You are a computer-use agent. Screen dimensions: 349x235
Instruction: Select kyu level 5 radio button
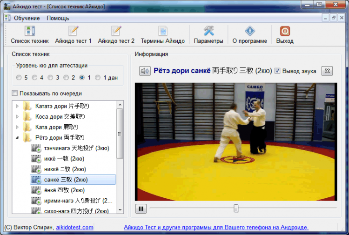[x=19, y=77]
